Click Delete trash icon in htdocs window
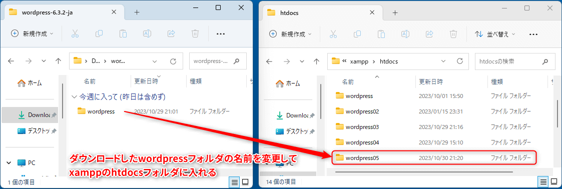 click(453, 34)
